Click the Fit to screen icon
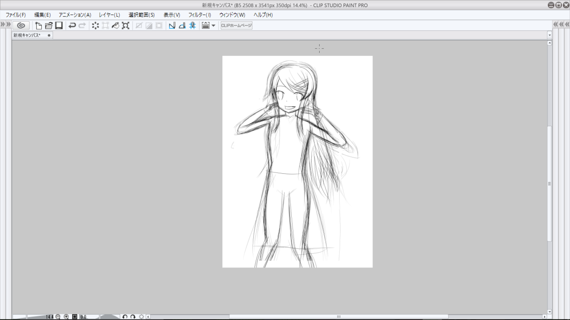This screenshot has height=320, width=570. [x=75, y=316]
